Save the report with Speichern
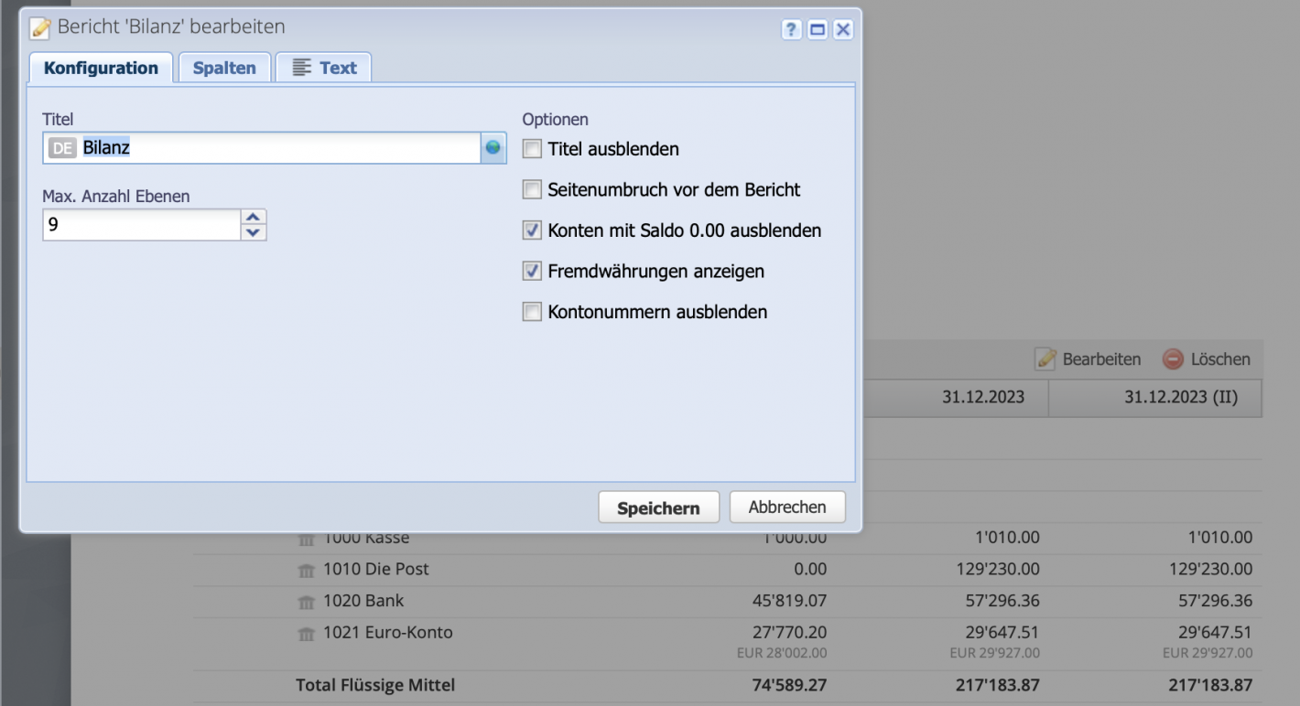1300x706 pixels. [658, 507]
